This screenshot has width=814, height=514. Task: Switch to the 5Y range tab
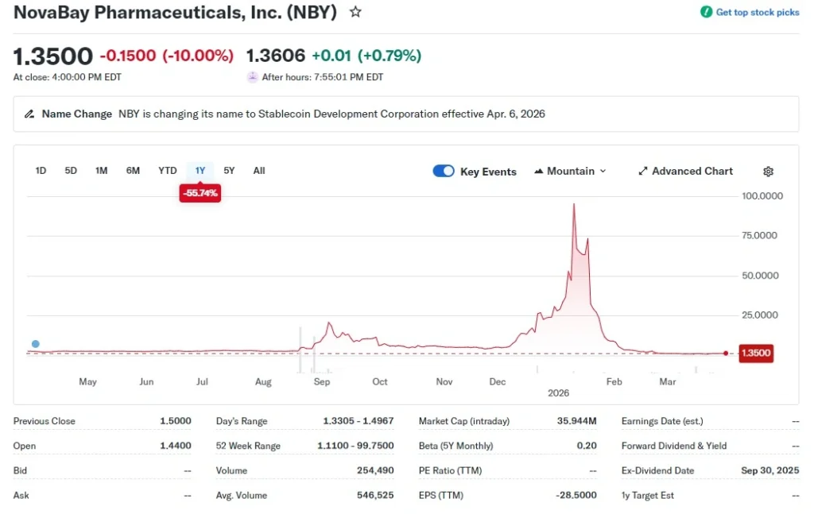click(229, 170)
